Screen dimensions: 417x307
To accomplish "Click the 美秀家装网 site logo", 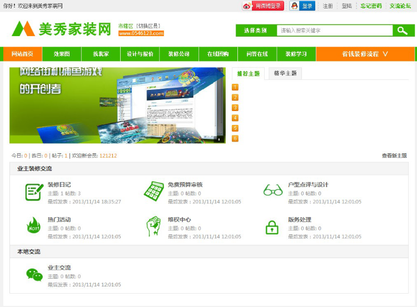I will (x=61, y=29).
